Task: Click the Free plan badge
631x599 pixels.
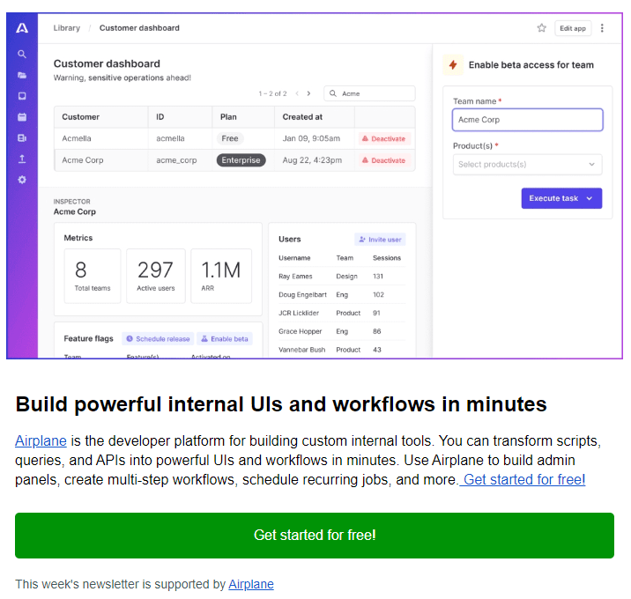Action: (x=230, y=138)
